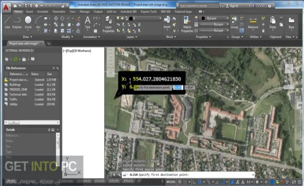Click the Measure utility

point(253,23)
